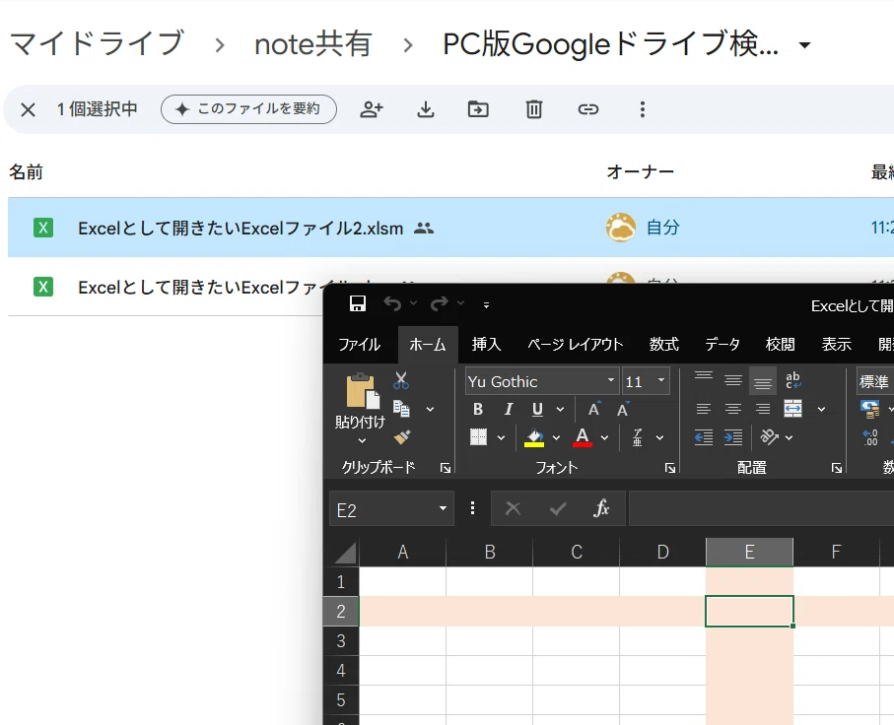This screenshot has width=894, height=725.
Task: Click the second Excel file's green icon
Action: tap(43, 287)
